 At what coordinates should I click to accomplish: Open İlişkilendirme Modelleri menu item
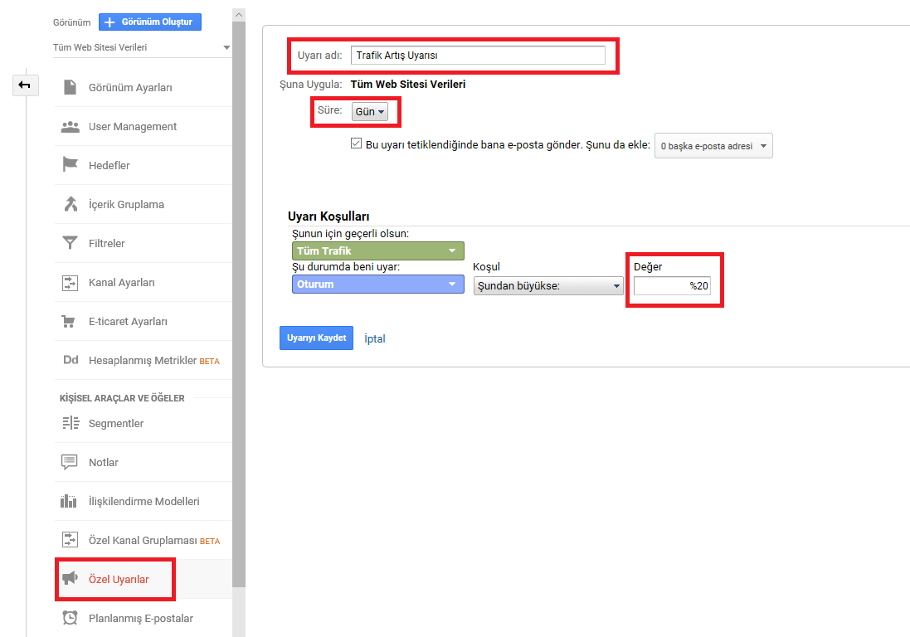(144, 501)
